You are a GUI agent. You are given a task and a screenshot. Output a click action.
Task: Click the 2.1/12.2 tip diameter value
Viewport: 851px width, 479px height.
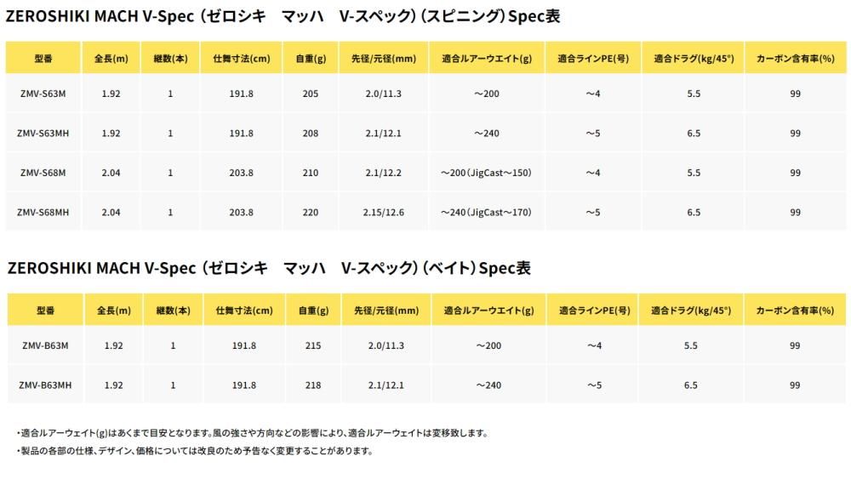pos(383,173)
